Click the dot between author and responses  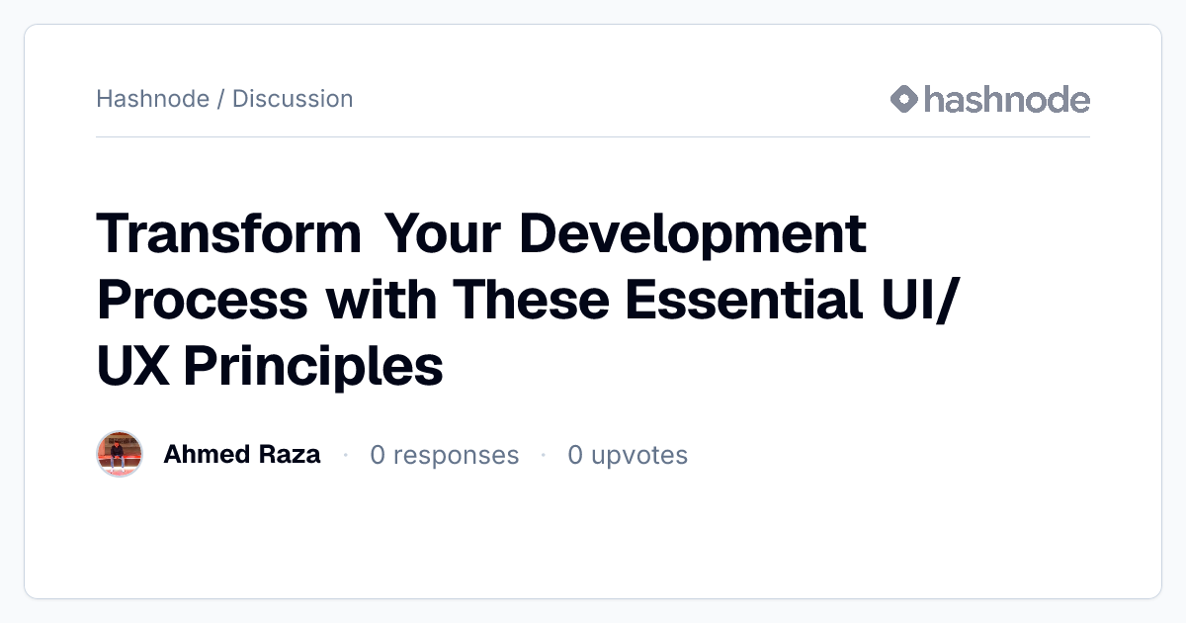point(346,455)
